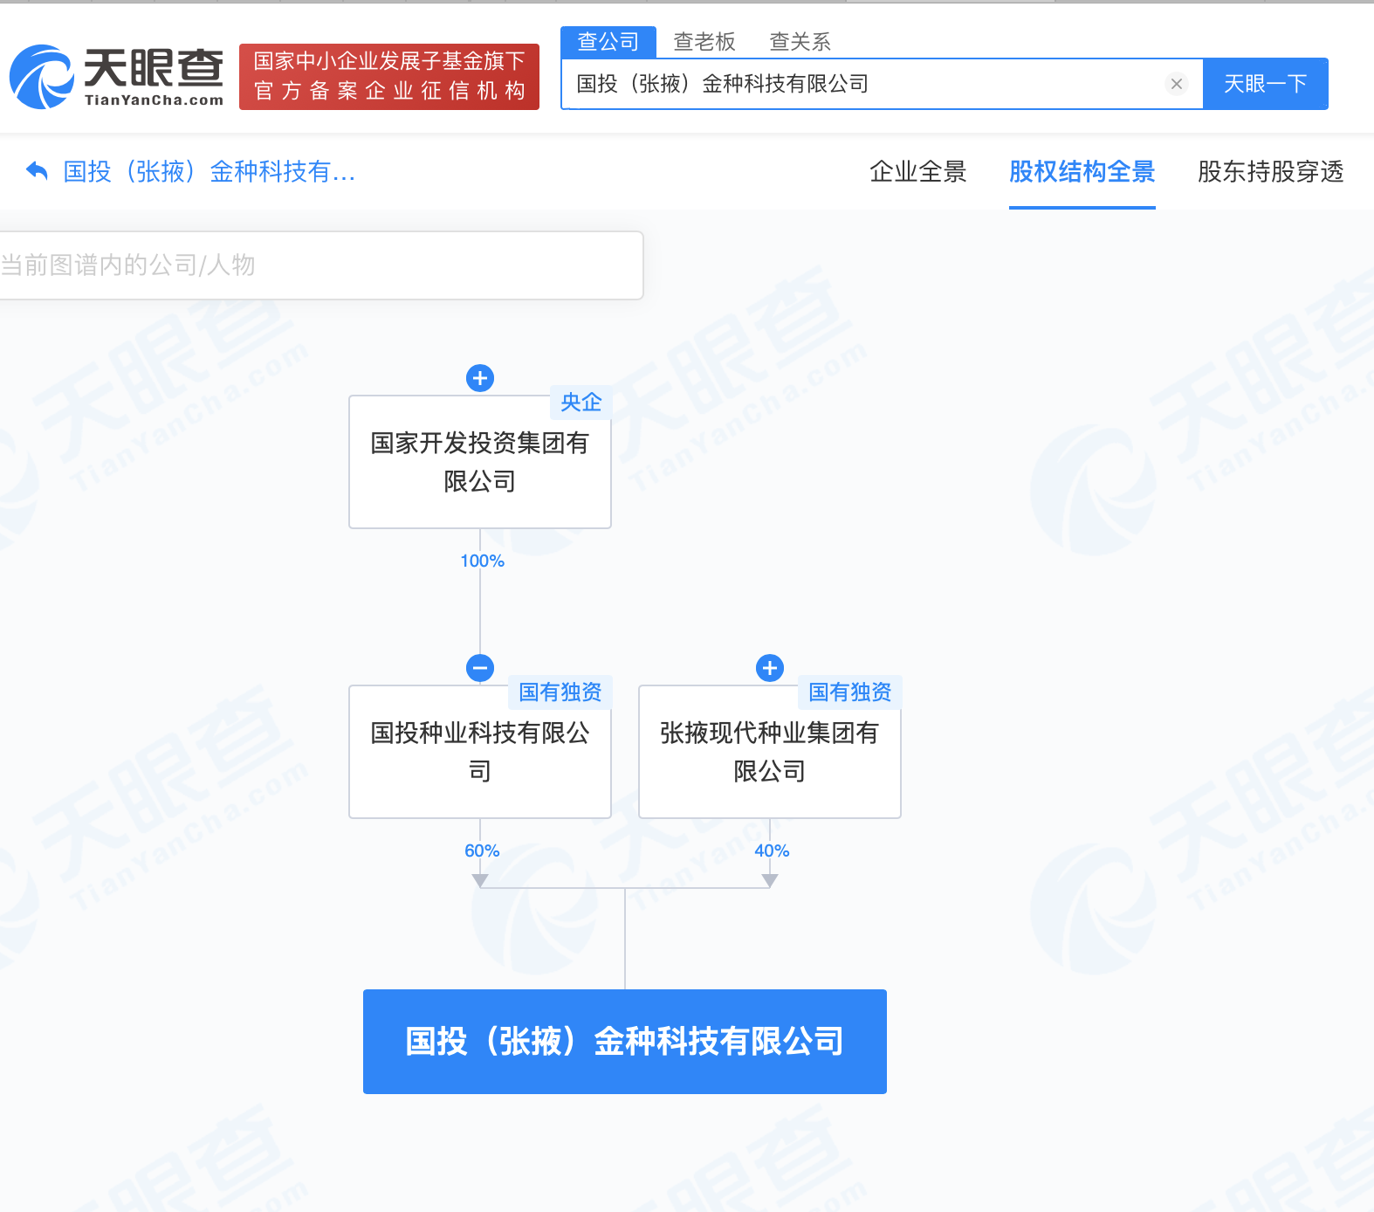Click the 100% shareholding label
The image size is (1374, 1212).
(482, 561)
